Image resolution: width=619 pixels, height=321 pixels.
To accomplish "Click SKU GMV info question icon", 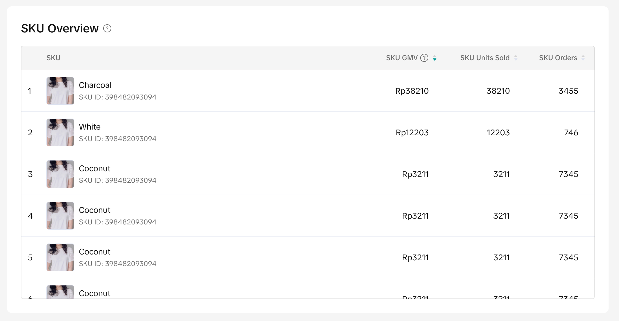I will click(424, 58).
